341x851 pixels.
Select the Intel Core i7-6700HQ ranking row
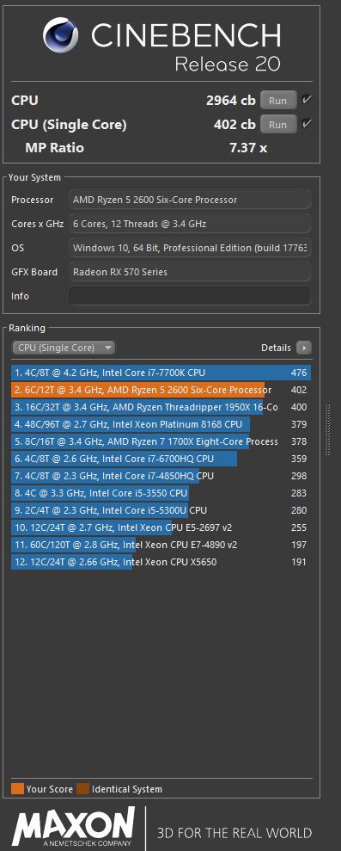(x=161, y=459)
